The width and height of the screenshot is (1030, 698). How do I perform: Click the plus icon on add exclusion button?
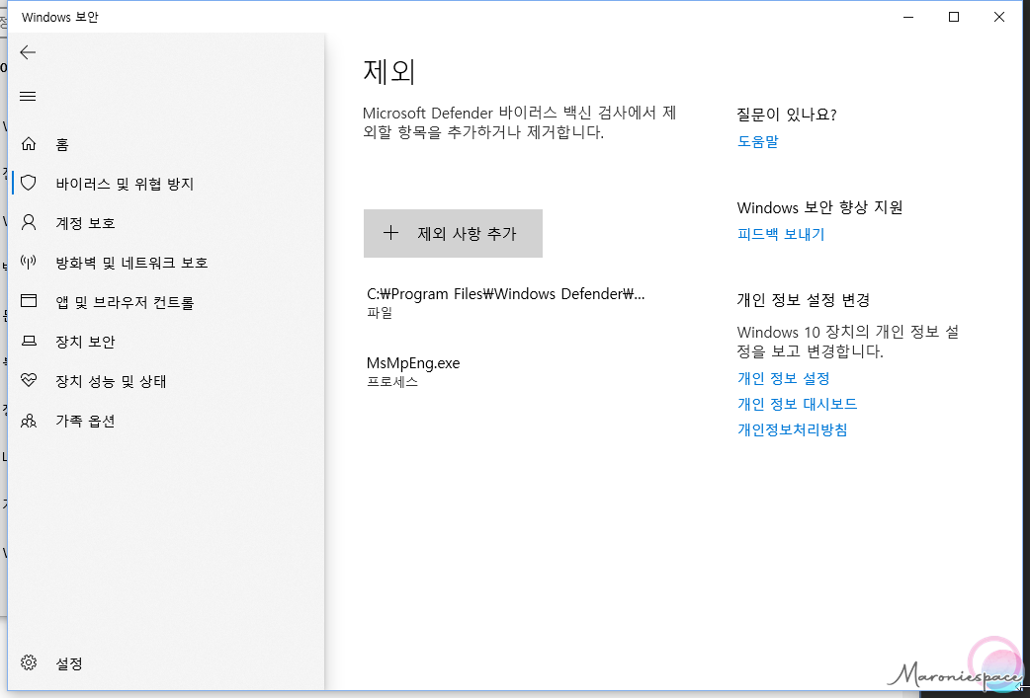(x=390, y=233)
